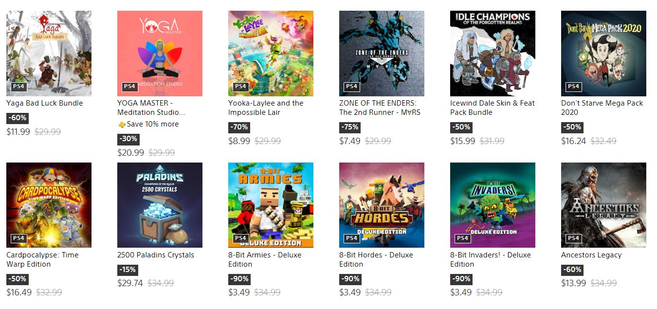Screen dimensions: 657x309
Task: Select Paladins 2500 Crystals chest image
Action: click(160, 205)
